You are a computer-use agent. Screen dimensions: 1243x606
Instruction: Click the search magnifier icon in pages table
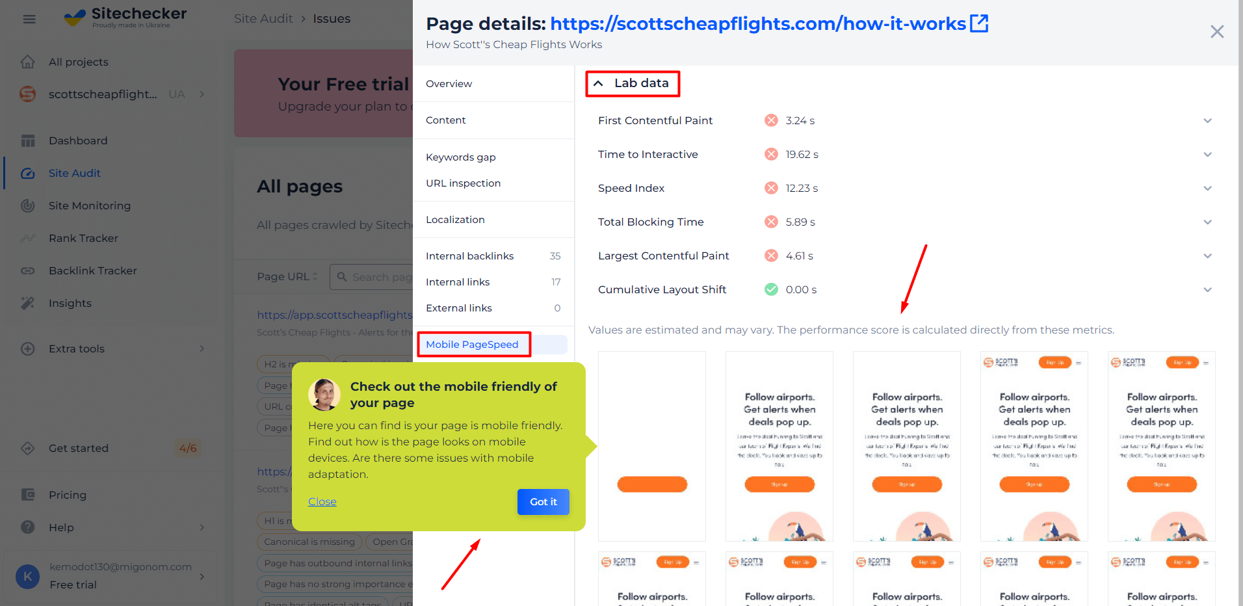point(342,277)
